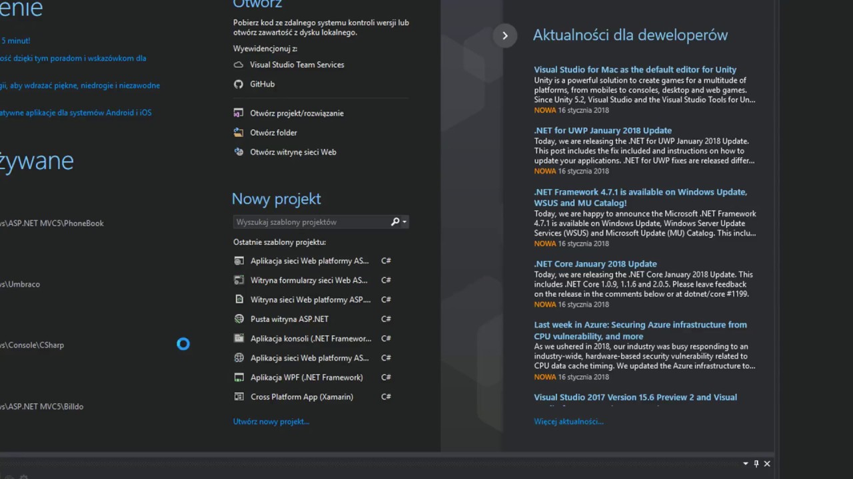Open the .NET for UWP January 2018 Update article

[x=603, y=130]
